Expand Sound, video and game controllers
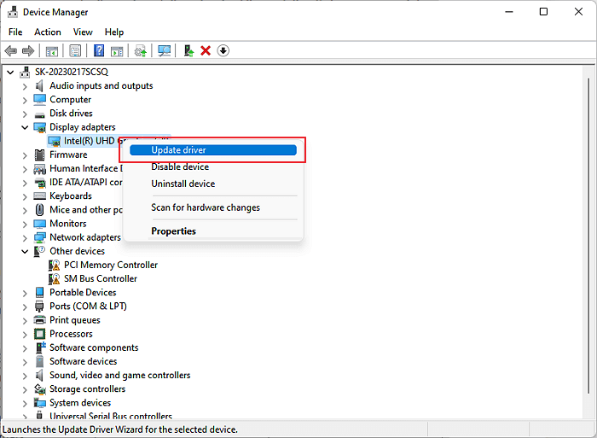The width and height of the screenshot is (597, 438). click(25, 376)
